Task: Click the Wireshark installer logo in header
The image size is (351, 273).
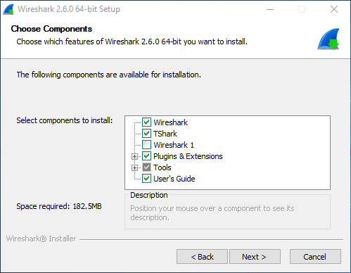Action: pyautogui.click(x=328, y=39)
